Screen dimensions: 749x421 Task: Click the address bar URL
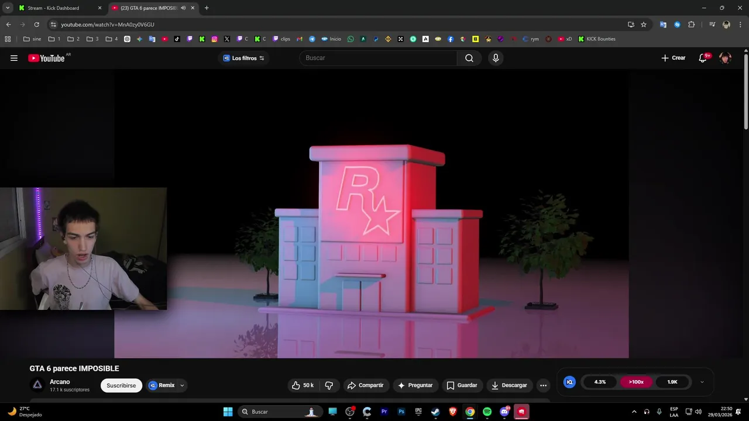click(x=108, y=25)
